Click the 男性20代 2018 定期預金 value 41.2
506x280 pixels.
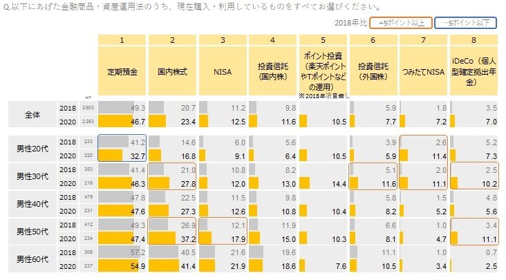pyautogui.click(x=138, y=142)
